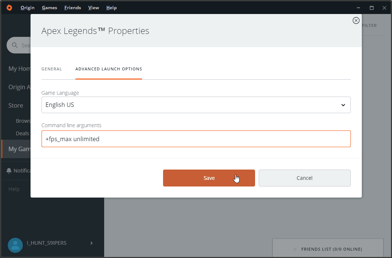Select the Advanced Launch Options tab
The image size is (392, 258).
pos(109,69)
